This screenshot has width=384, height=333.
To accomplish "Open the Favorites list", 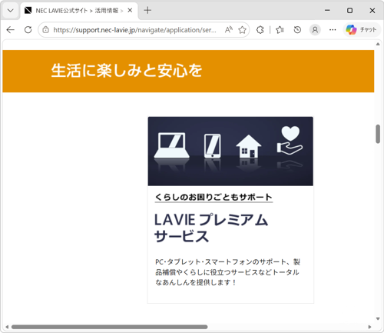I will pyautogui.click(x=280, y=30).
